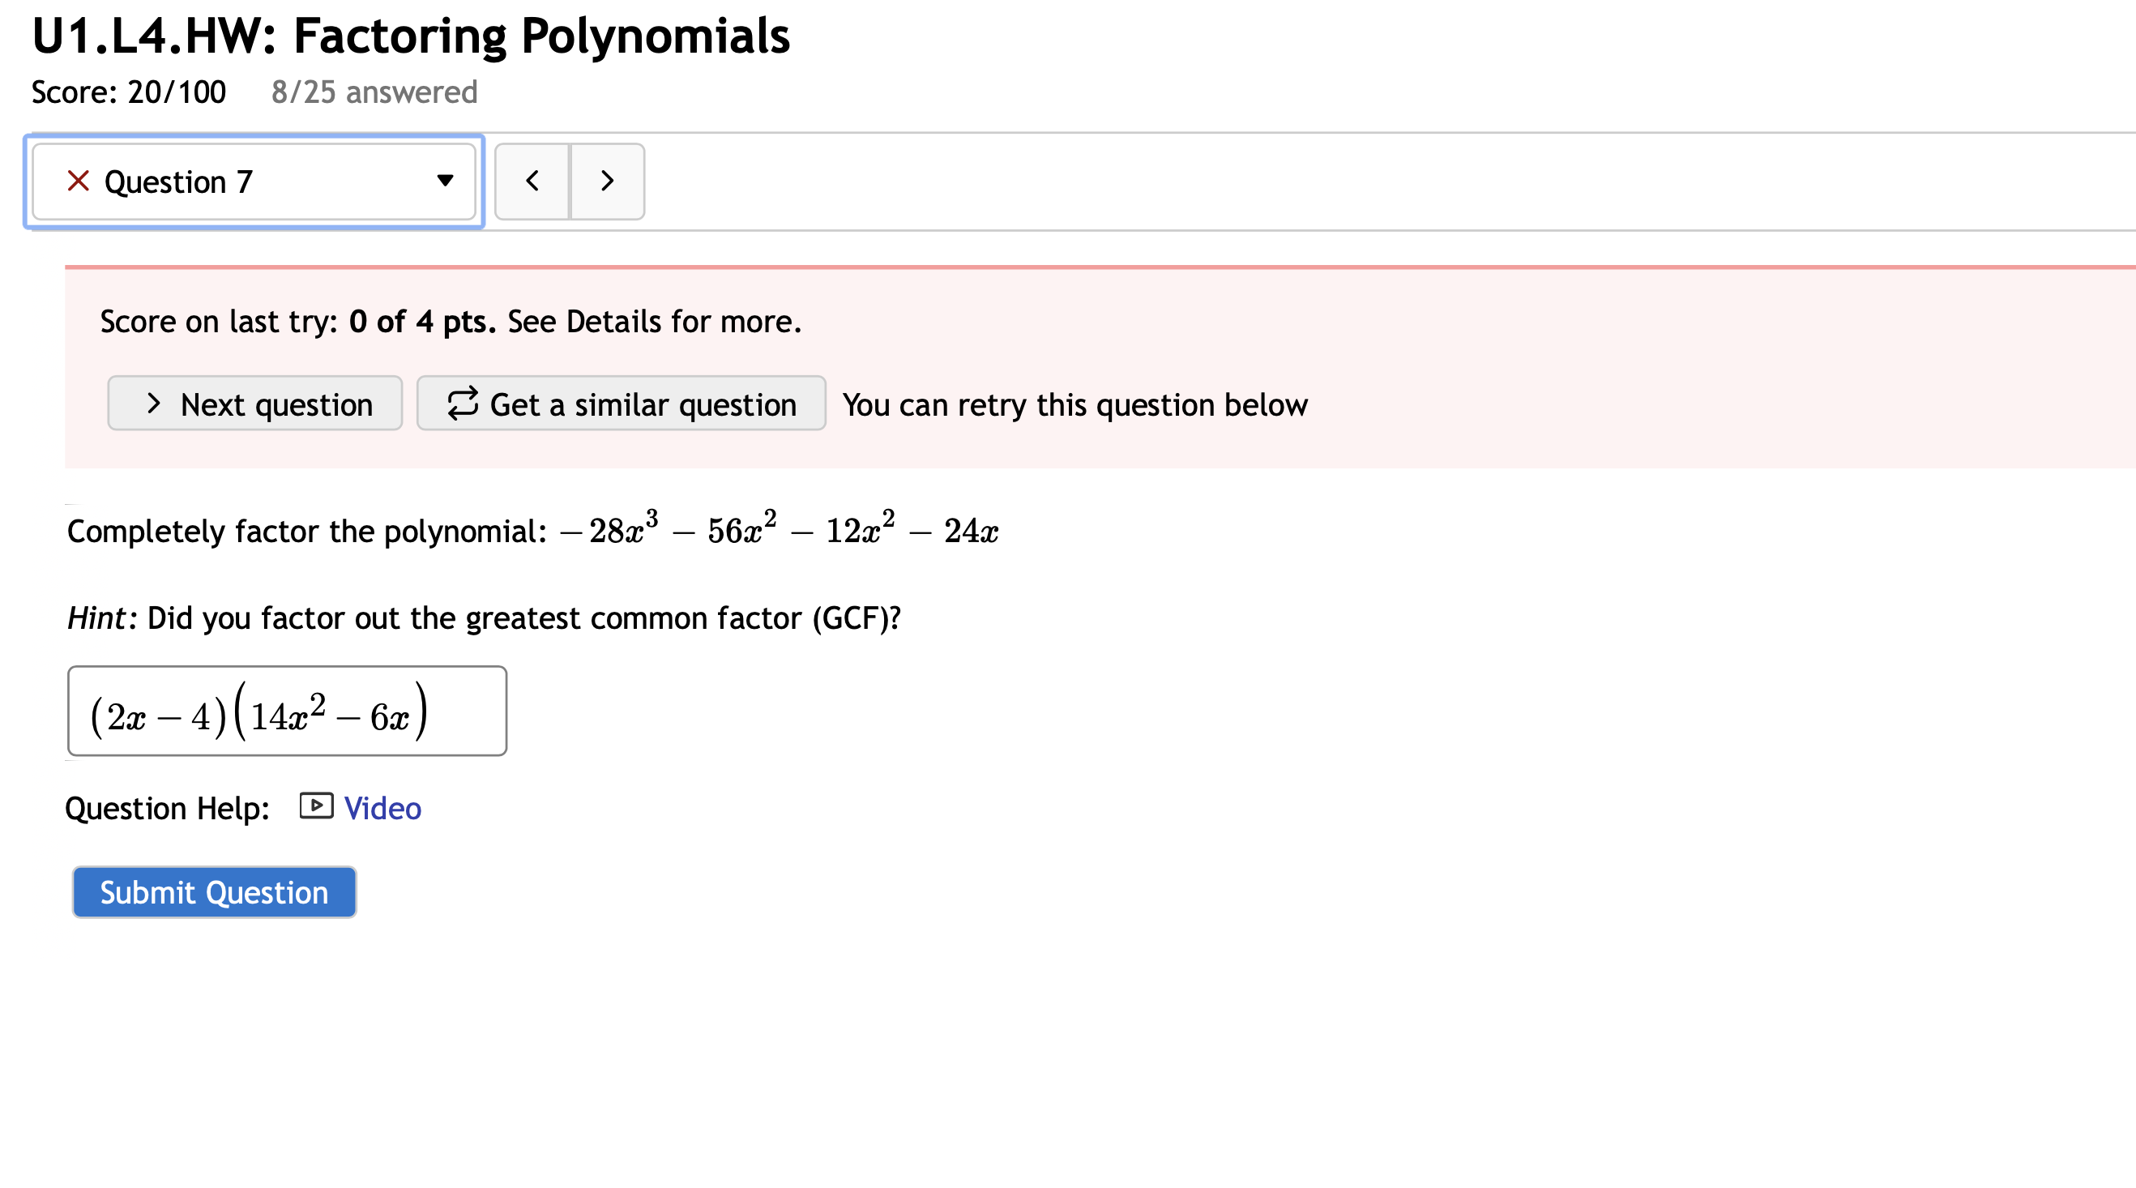Expand the question selector to choose another question
The image size is (2136, 1188).
pos(253,182)
